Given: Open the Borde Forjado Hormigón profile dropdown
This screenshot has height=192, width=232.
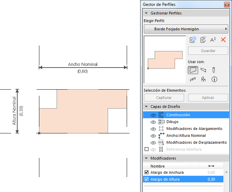Looking at the screenshot, I should pos(186,29).
